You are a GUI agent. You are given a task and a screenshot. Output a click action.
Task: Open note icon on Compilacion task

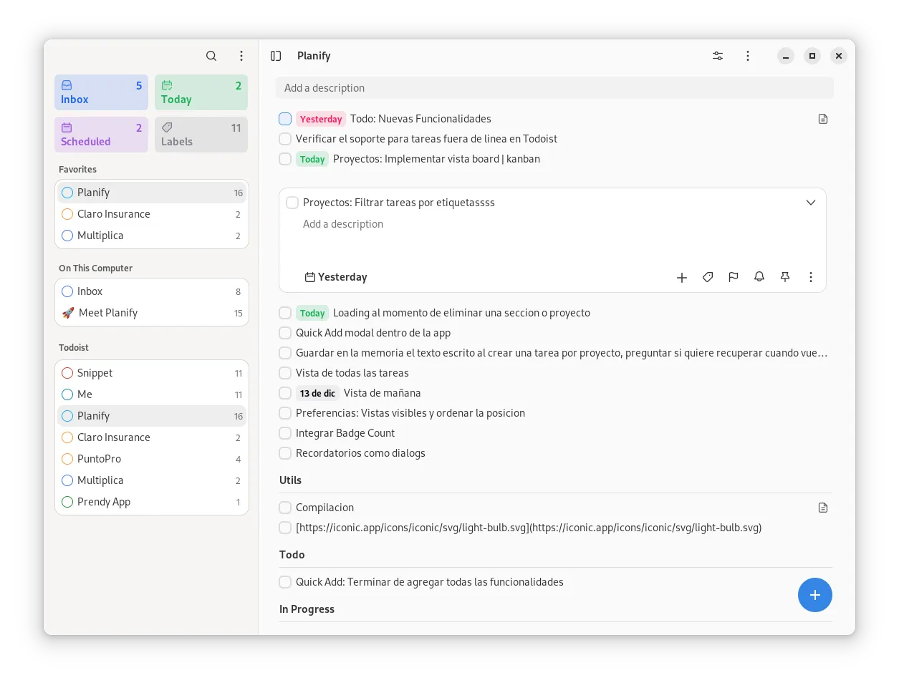tap(823, 508)
